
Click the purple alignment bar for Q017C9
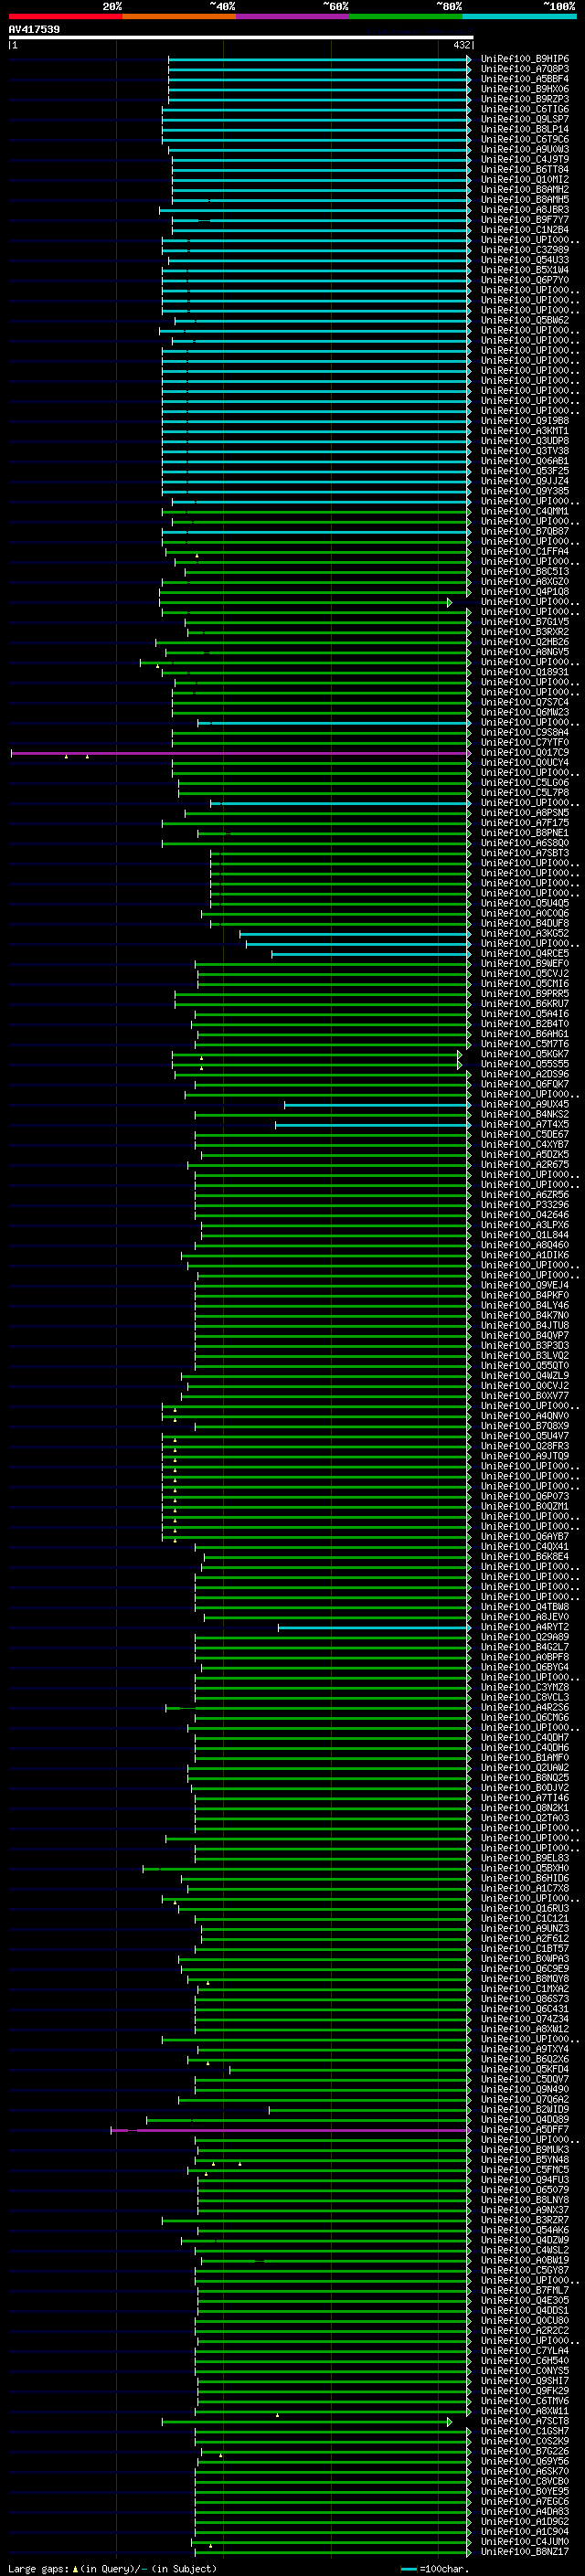pyautogui.click(x=240, y=753)
